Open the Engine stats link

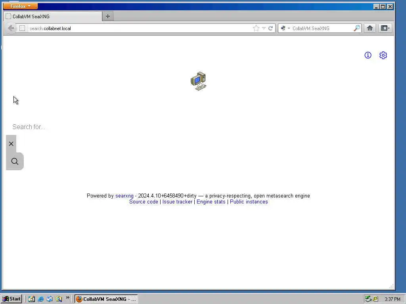click(x=211, y=201)
